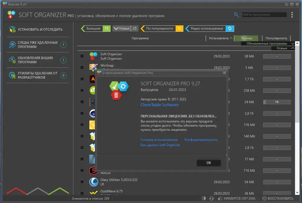Click the 1% popularity bar

click(x=277, y=102)
